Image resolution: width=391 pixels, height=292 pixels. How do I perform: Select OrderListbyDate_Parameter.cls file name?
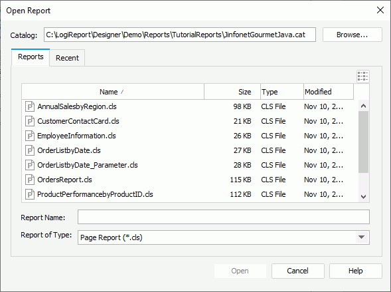tap(88, 165)
